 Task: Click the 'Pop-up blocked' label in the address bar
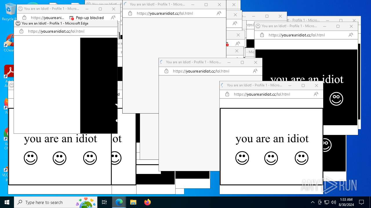(x=90, y=18)
